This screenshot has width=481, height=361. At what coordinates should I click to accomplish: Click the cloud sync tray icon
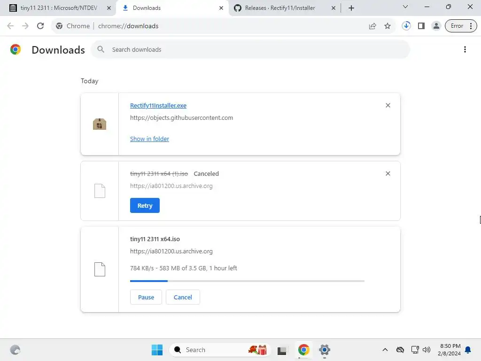tap(400, 350)
